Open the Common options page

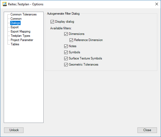tap(16, 19)
